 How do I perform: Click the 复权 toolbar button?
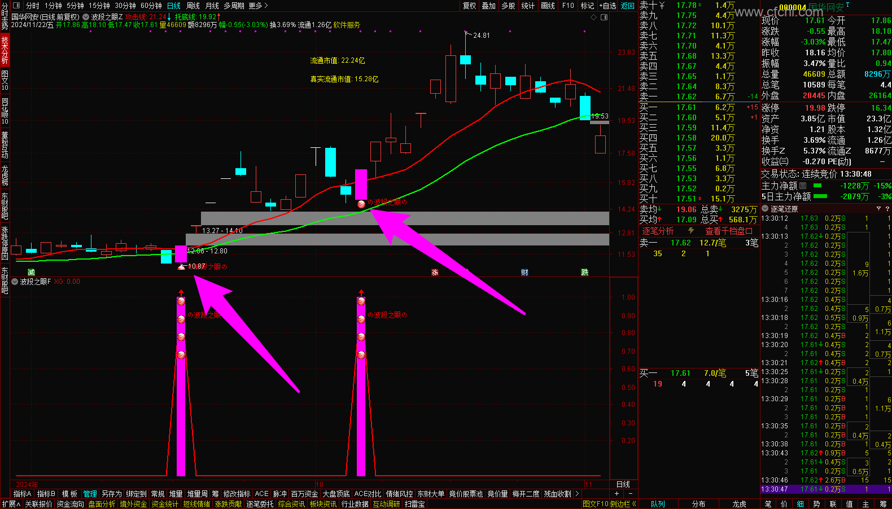(470, 6)
